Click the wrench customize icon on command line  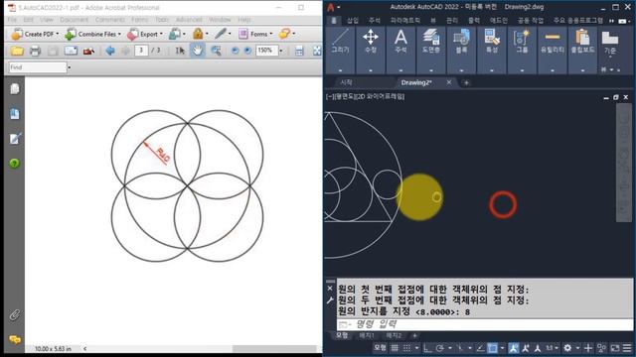coord(330,300)
